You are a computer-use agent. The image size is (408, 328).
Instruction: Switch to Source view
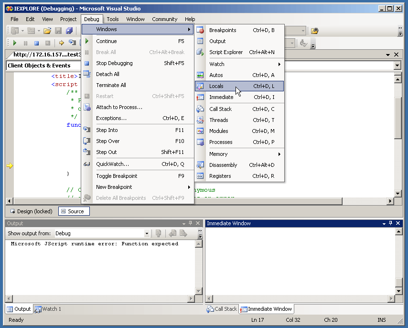(74, 211)
